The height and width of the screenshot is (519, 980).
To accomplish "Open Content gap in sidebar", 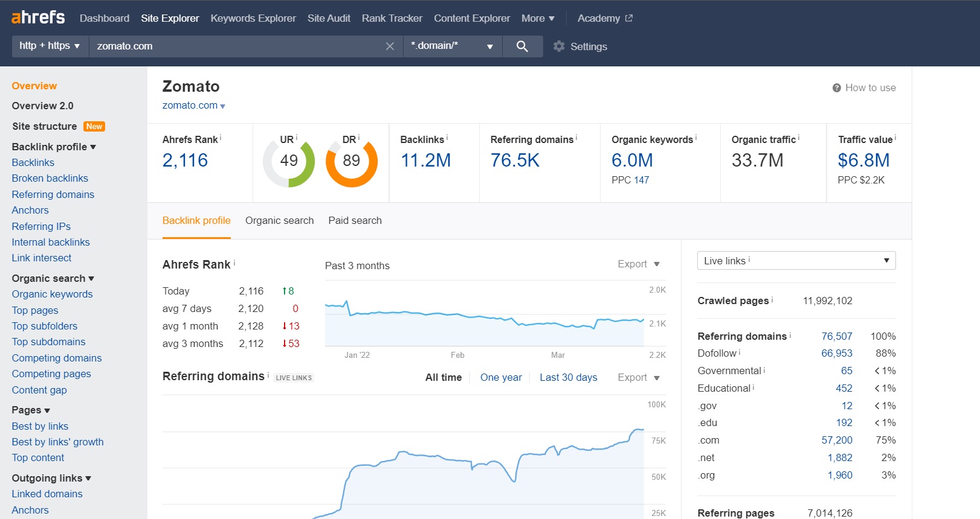I will click(x=39, y=390).
